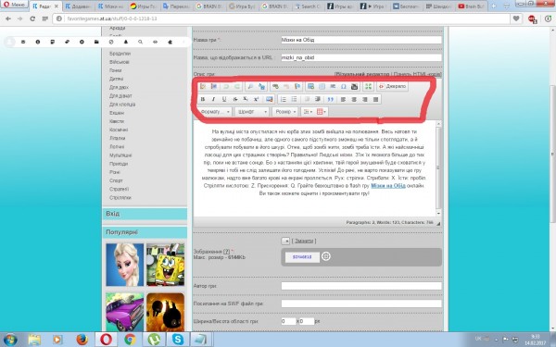Viewport: 556px width, 347px height.
Task: Open the Мізки на Обід link in description
Action: [388, 186]
